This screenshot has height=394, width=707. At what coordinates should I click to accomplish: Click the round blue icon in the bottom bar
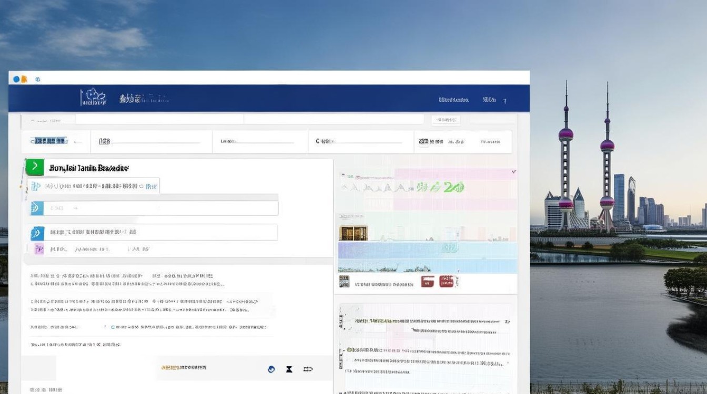(x=271, y=369)
